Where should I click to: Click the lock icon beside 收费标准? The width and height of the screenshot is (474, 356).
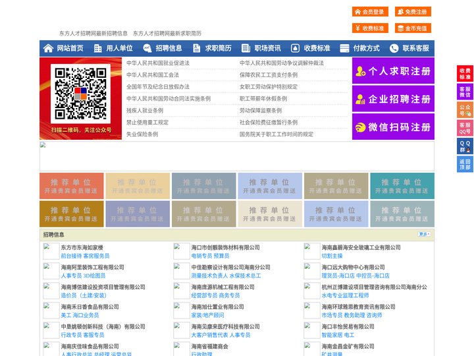295,48
